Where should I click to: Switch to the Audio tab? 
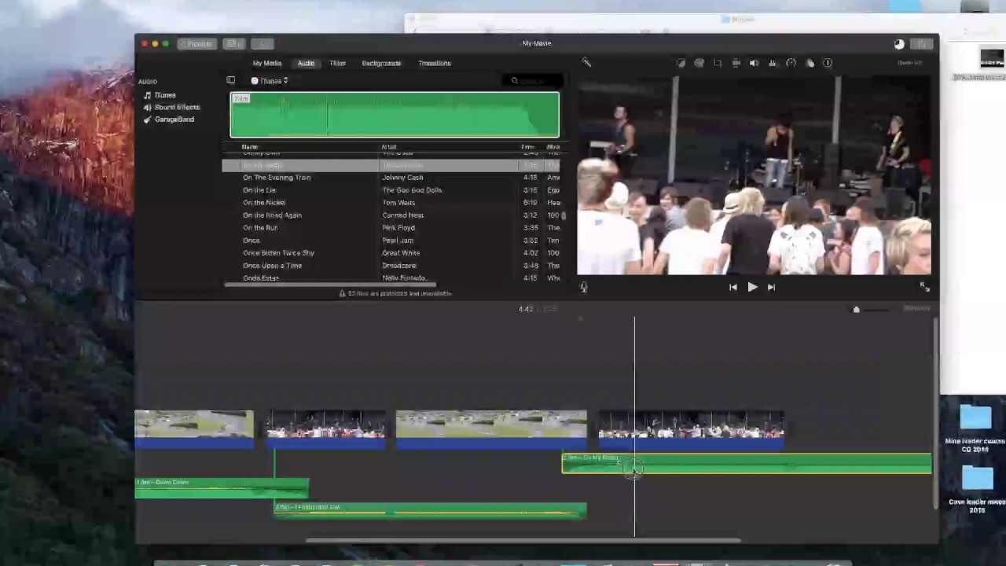306,63
